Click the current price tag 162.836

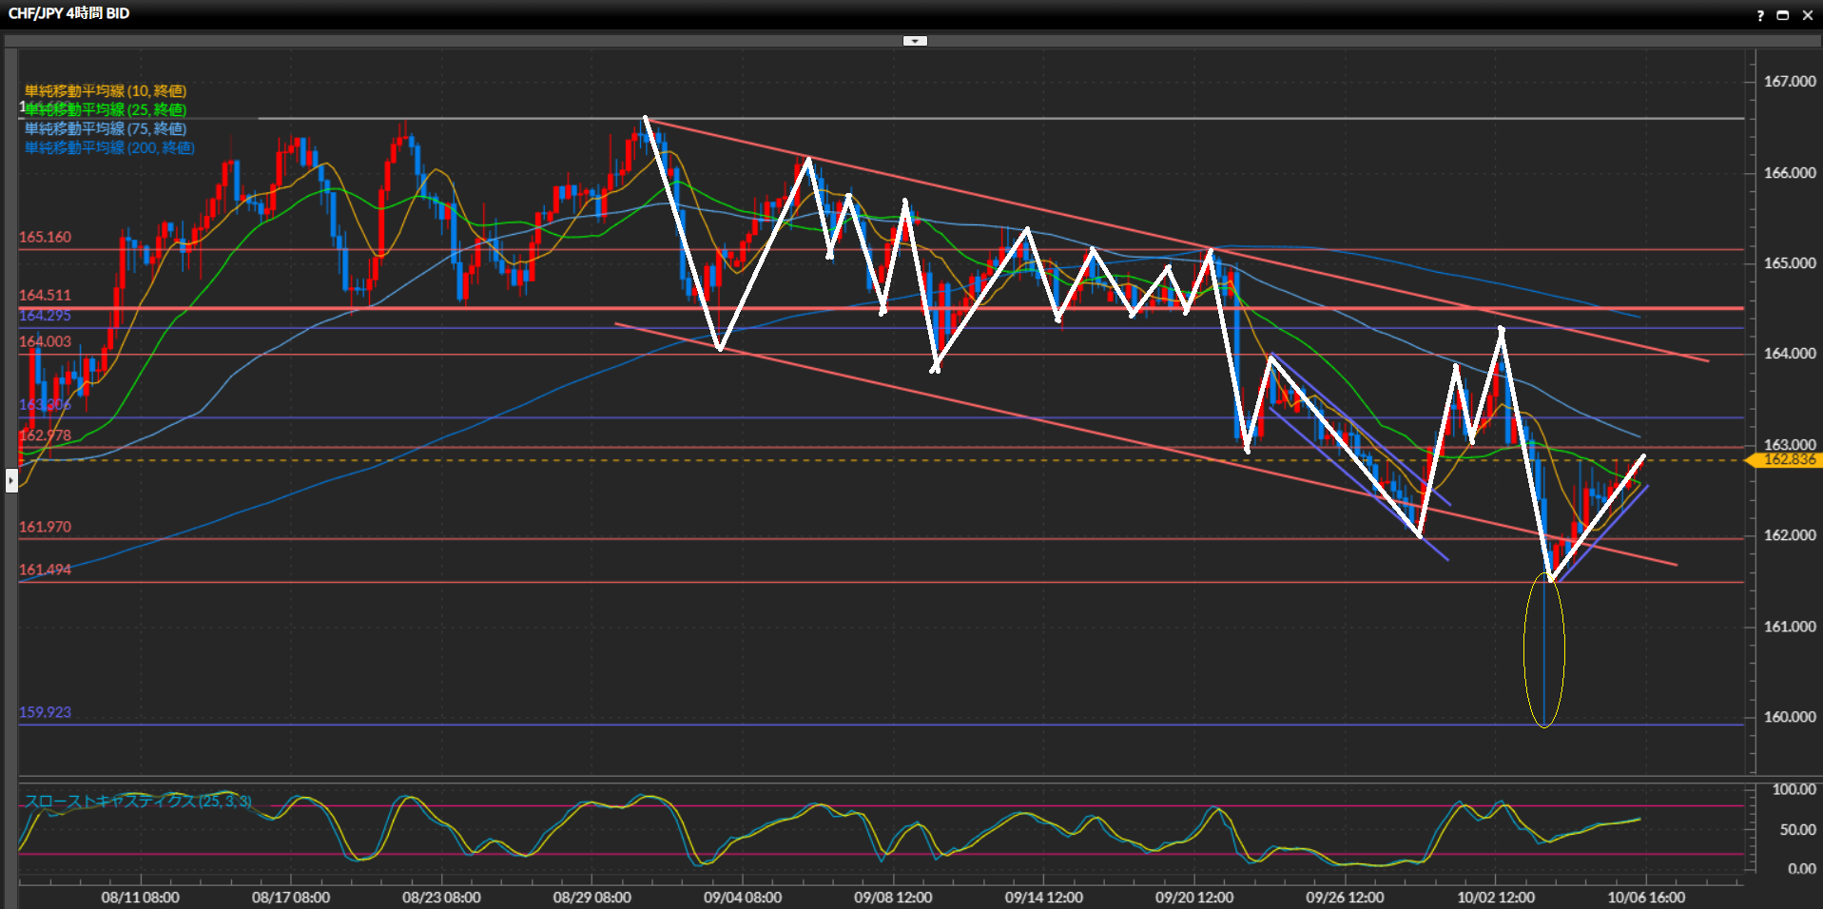coord(1788,460)
